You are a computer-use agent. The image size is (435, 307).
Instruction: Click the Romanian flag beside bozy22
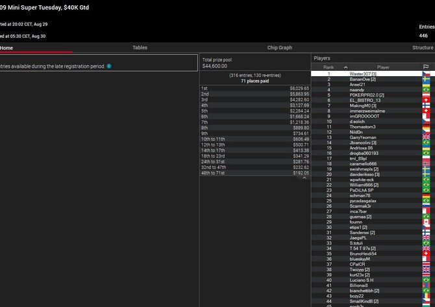click(426, 295)
